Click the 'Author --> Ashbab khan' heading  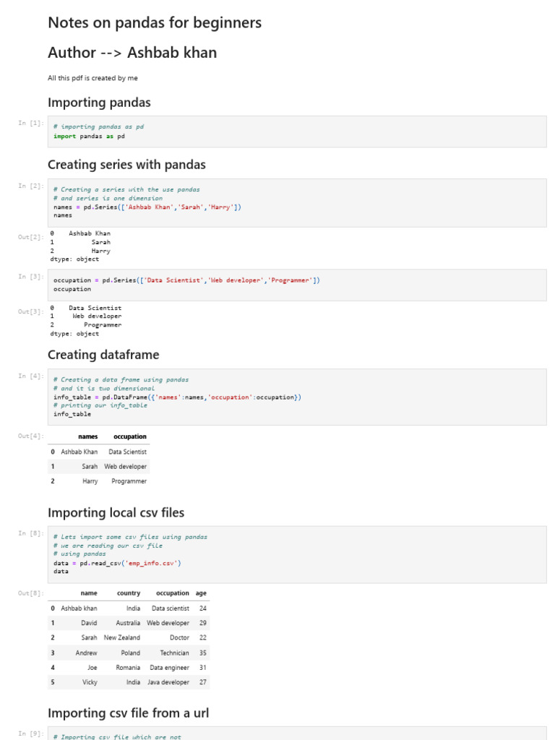(132, 53)
